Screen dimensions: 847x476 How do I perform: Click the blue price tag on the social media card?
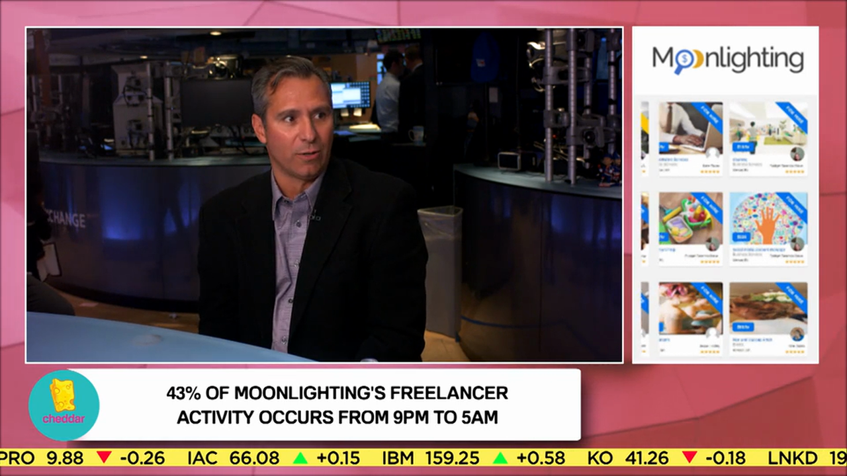coord(740,237)
